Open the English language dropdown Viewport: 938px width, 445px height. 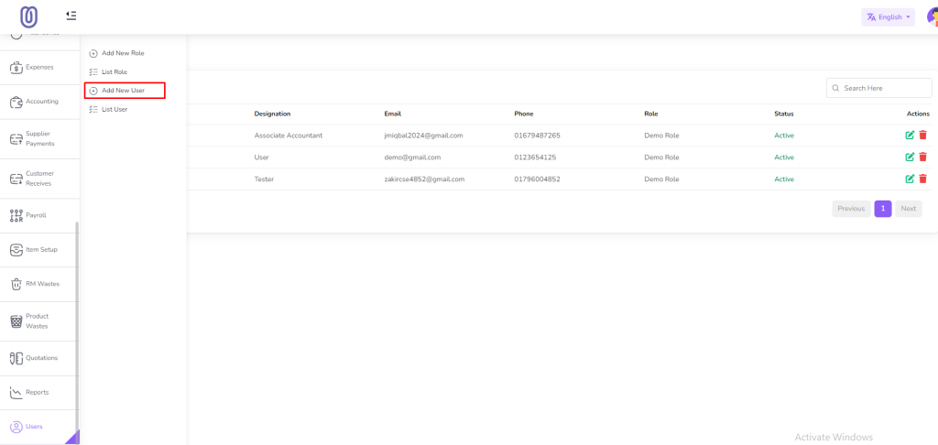click(888, 17)
